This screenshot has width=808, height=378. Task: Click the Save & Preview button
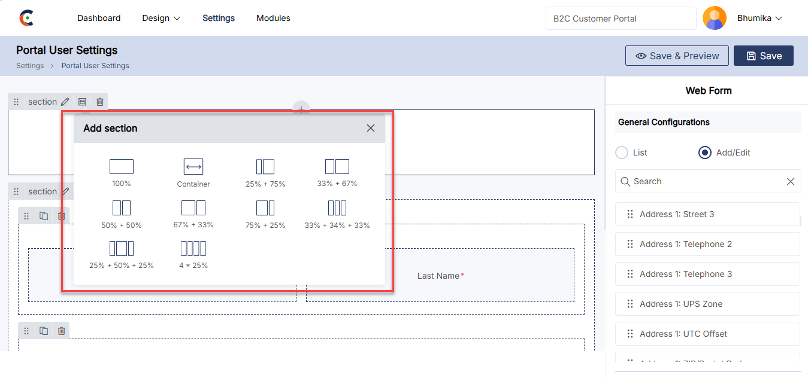677,56
